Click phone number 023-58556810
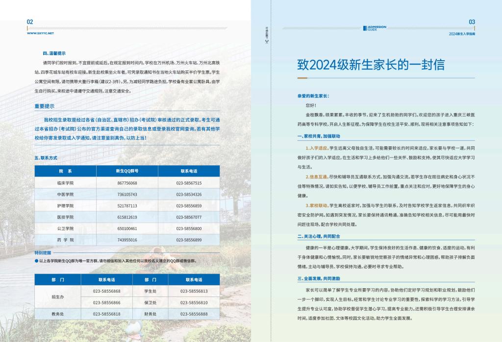The image size is (502, 342). click(x=194, y=302)
